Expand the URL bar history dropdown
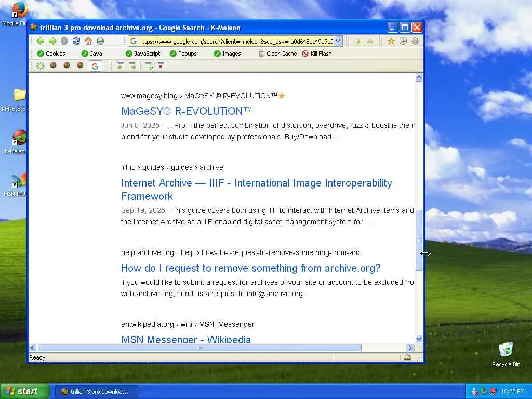 click(338, 42)
